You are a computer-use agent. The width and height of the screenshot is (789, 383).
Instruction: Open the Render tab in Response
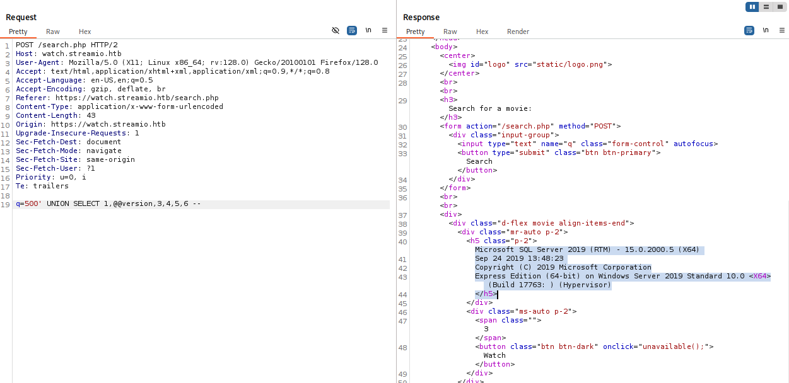(x=518, y=31)
